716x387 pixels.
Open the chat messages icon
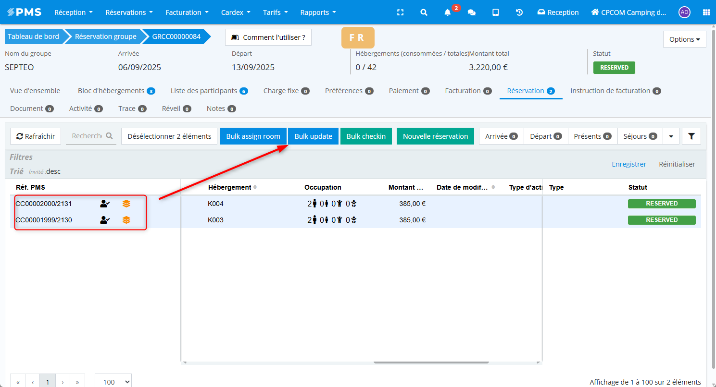[472, 12]
